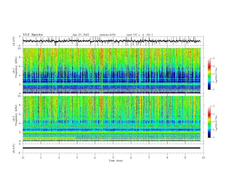The width and height of the screenshot is (229, 177).
Task: Click the ch.2 PSD color scale bar
Action: click(x=209, y=122)
